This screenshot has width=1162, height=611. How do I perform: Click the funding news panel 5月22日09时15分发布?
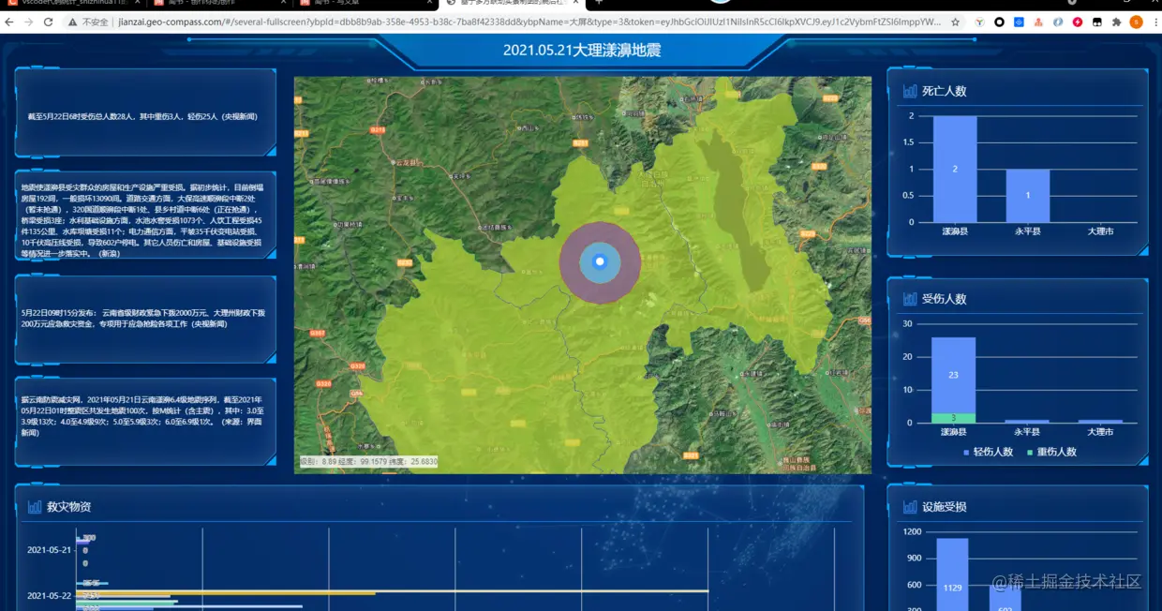coord(145,319)
